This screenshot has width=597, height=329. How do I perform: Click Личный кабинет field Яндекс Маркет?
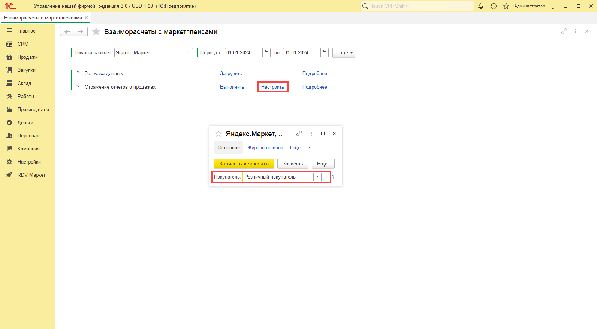(x=150, y=52)
